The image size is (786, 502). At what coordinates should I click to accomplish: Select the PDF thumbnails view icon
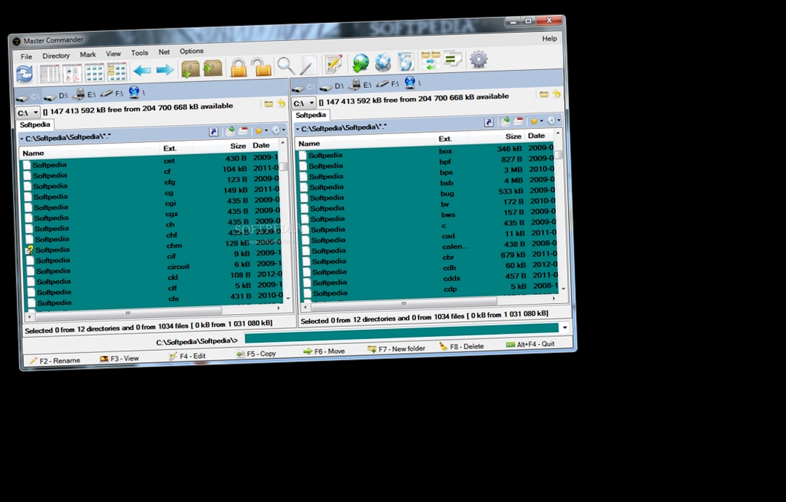72,73
